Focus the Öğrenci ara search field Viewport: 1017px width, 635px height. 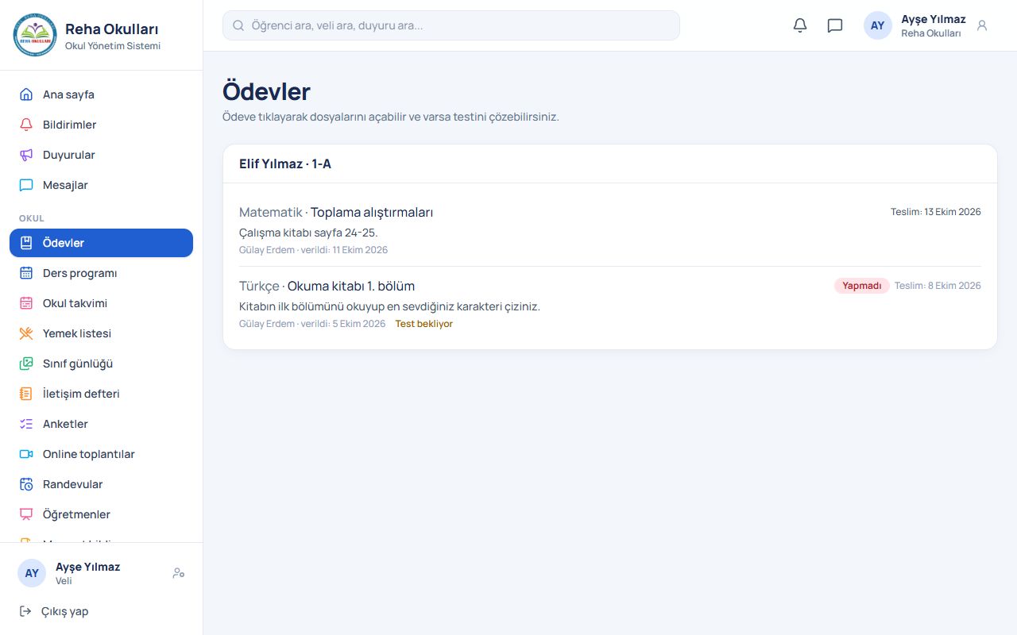[x=451, y=25]
